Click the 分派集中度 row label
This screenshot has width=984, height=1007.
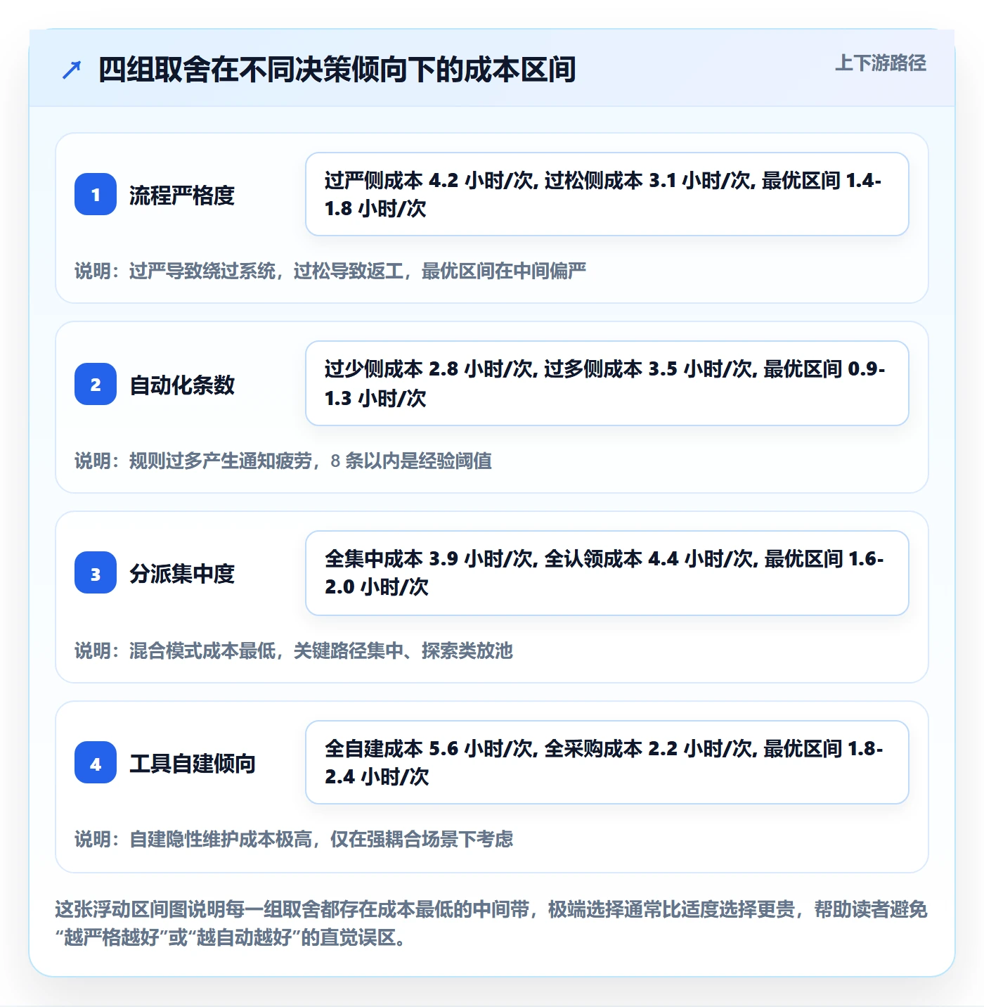[x=182, y=574]
